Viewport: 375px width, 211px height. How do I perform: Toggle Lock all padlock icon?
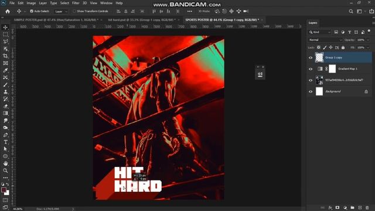343,47
